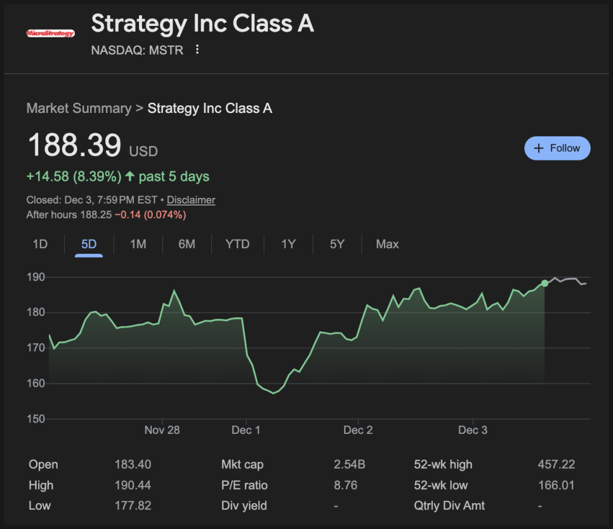Show the Max chart range

[387, 244]
